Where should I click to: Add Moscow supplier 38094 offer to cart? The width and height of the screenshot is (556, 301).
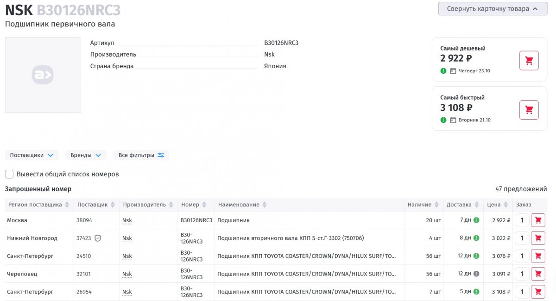tap(537, 220)
